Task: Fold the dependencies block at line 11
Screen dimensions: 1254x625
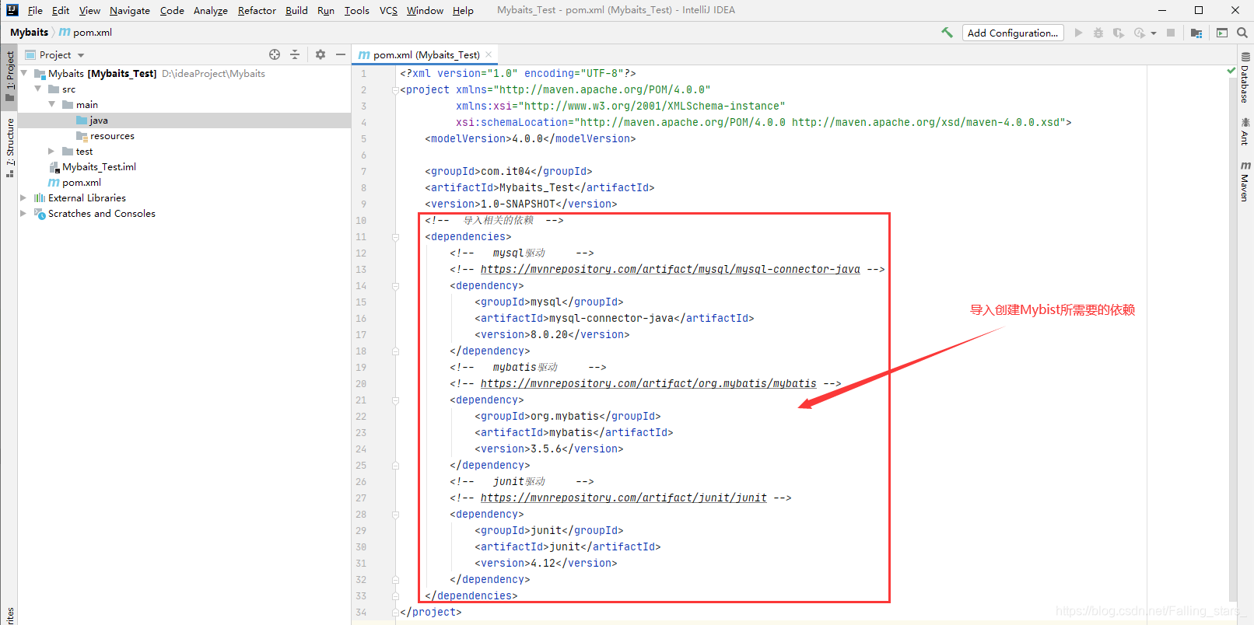Action: point(395,237)
